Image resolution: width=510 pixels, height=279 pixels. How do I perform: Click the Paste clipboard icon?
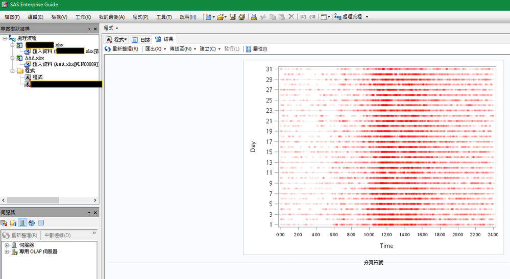point(282,17)
